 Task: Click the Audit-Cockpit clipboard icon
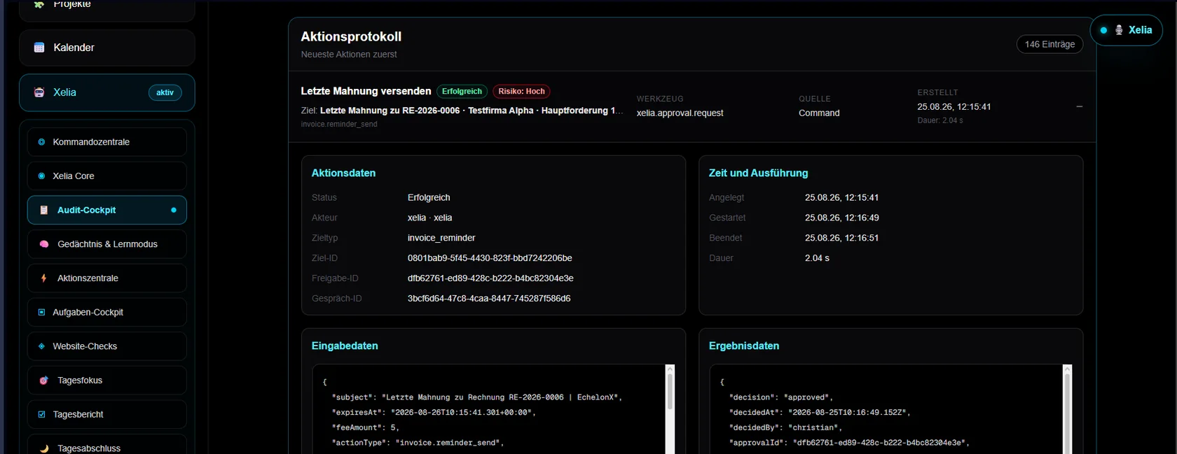pos(44,210)
